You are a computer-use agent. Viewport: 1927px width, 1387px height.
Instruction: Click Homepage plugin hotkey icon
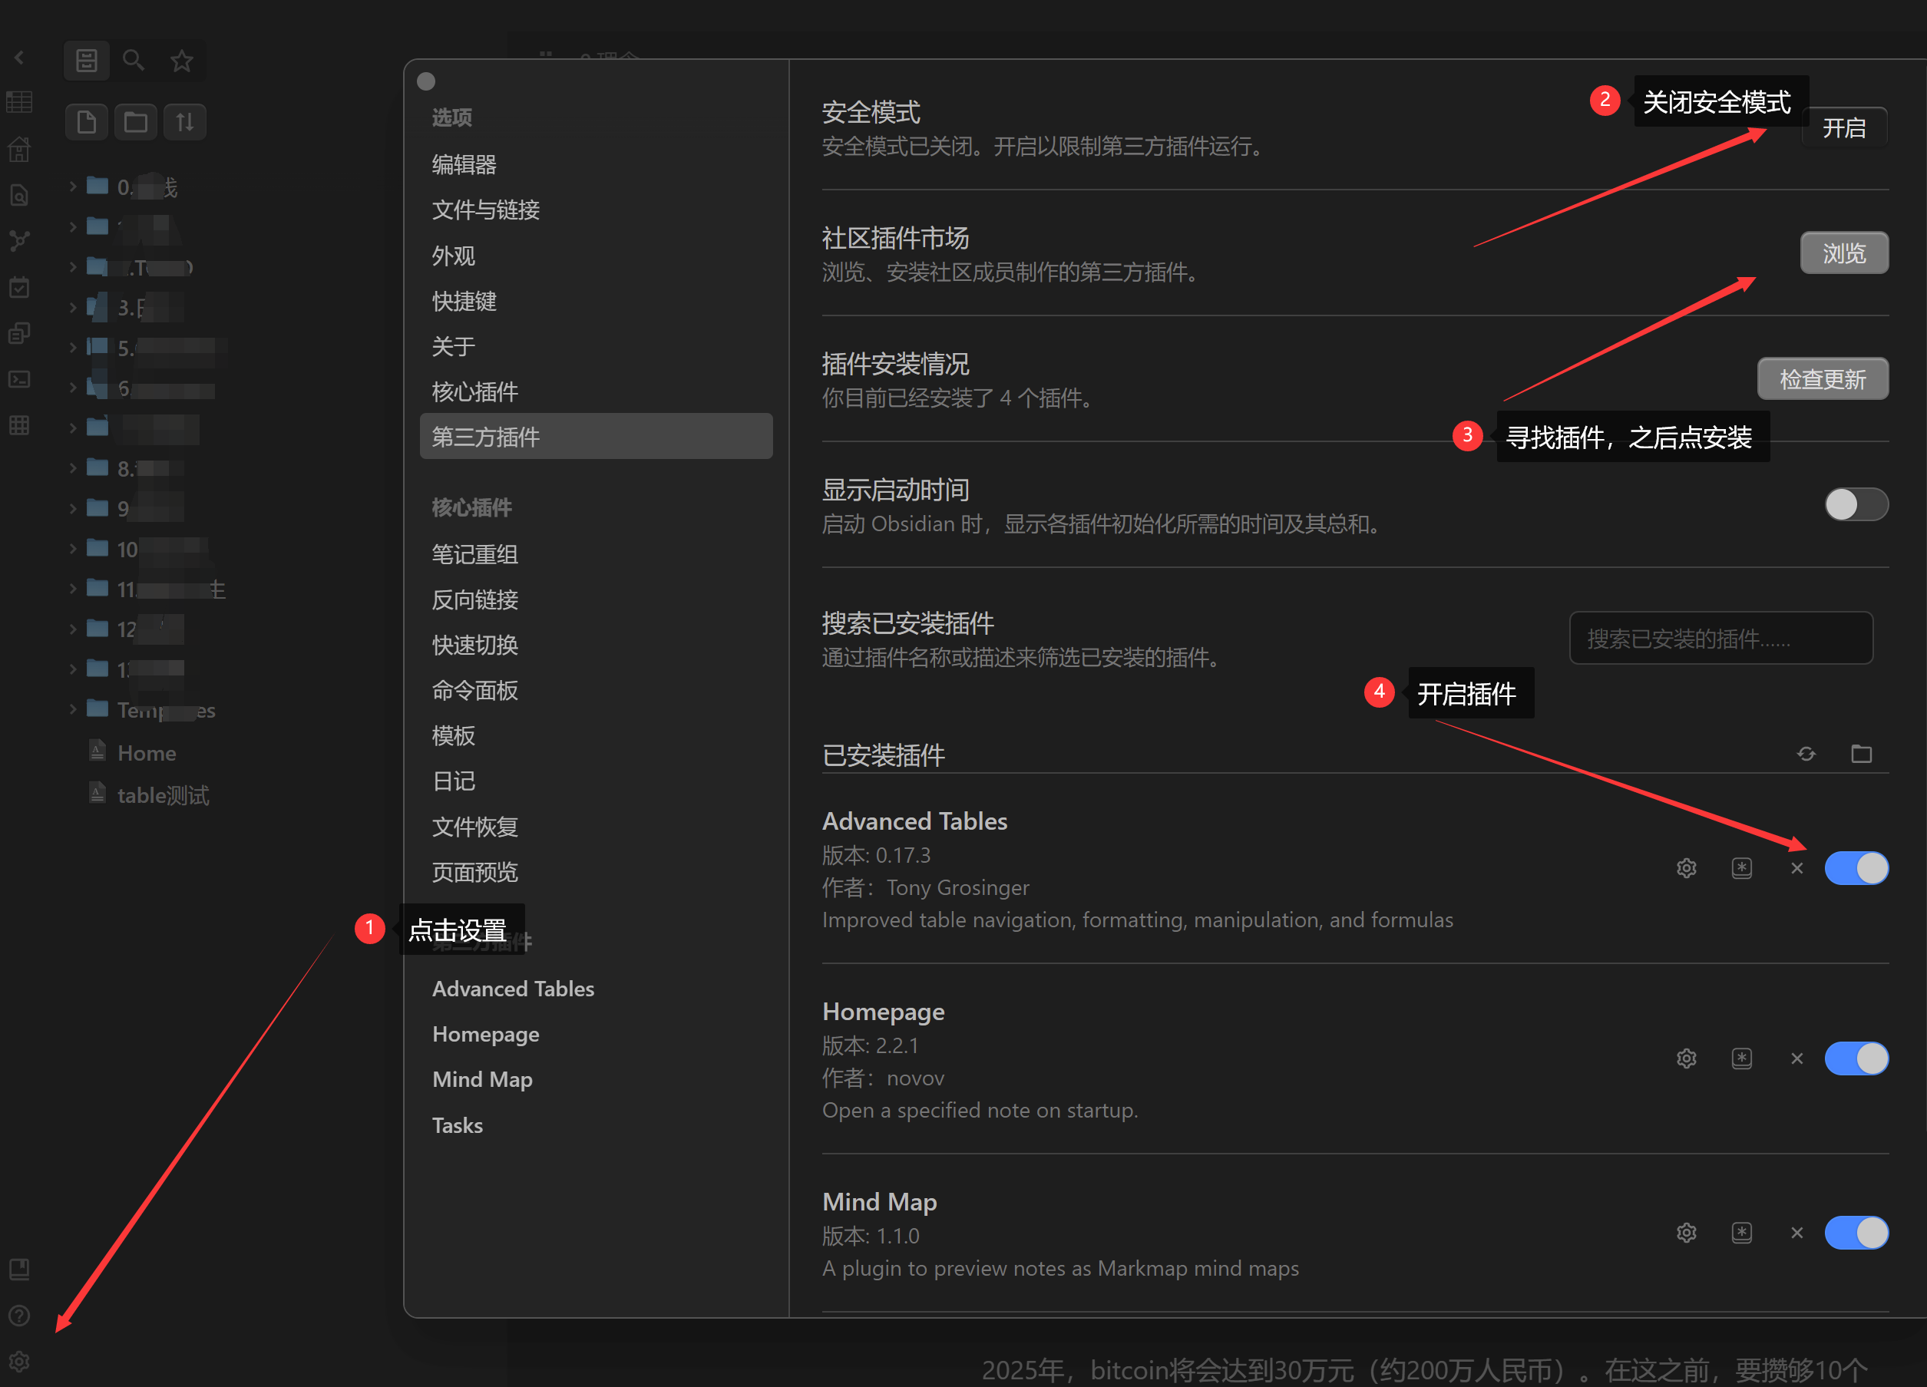pos(1742,1058)
